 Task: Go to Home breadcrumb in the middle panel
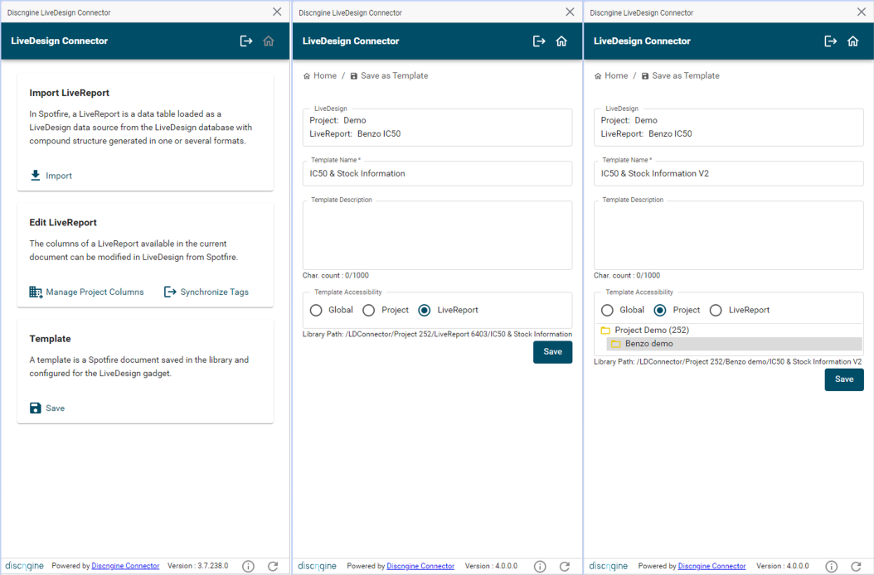[320, 75]
